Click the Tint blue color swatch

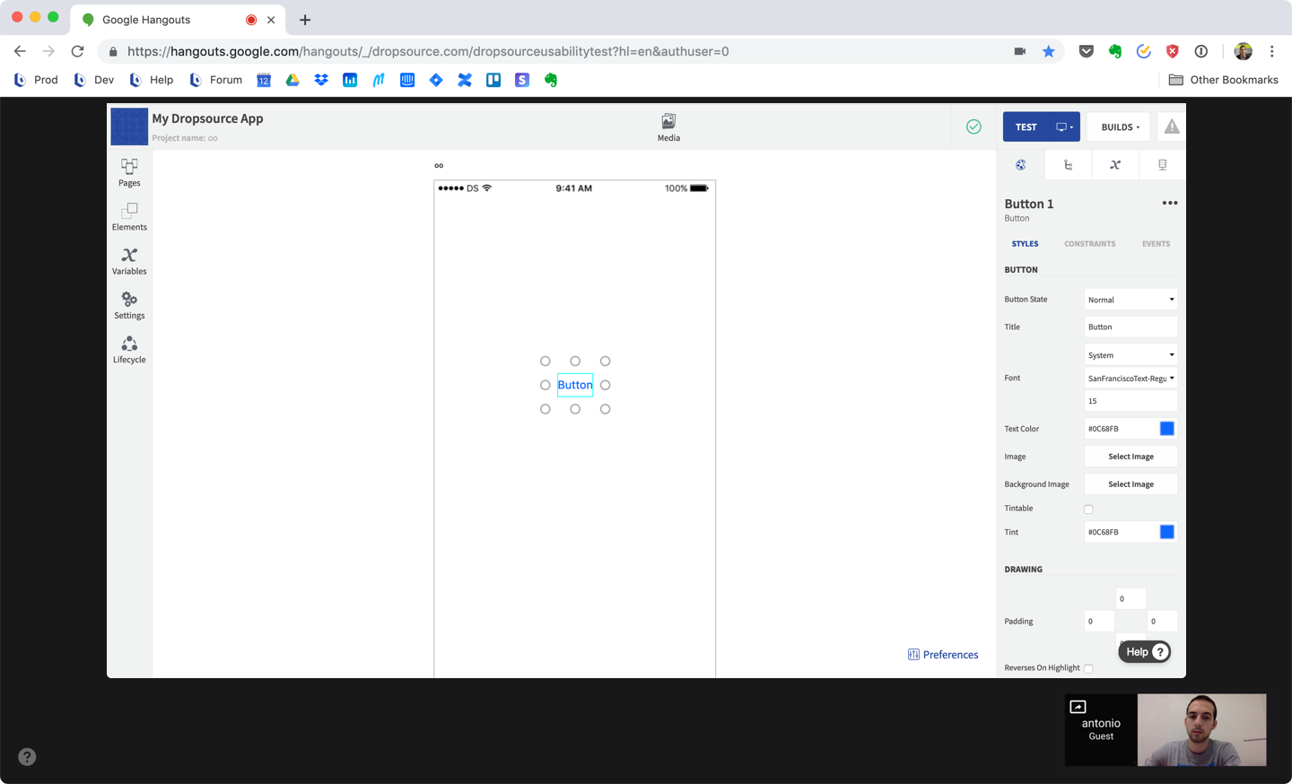coord(1166,532)
